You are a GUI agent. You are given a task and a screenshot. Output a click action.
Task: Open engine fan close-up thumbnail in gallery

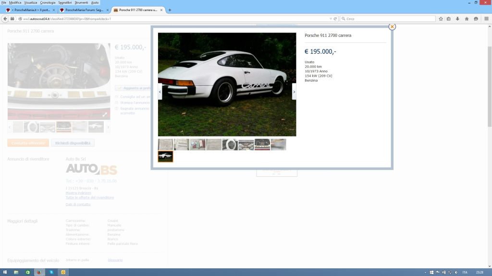coord(230,145)
